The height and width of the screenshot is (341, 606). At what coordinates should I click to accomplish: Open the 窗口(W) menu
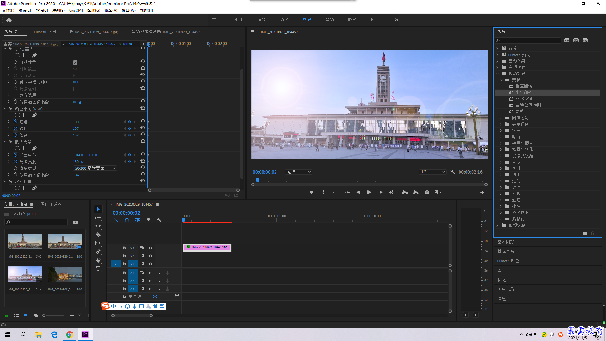tap(129, 10)
